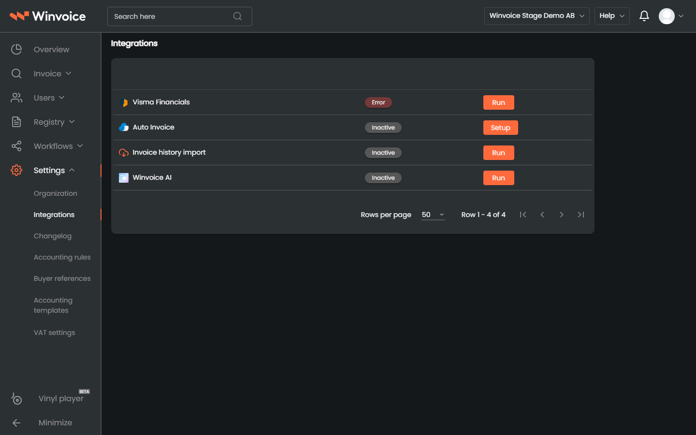Open the rows per page dropdown
Image resolution: width=696 pixels, height=435 pixels.
click(x=433, y=215)
